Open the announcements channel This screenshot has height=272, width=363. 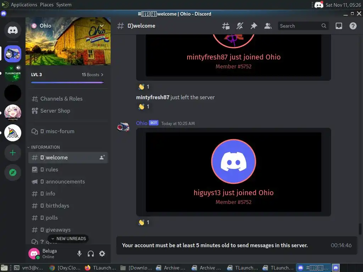tap(68, 182)
